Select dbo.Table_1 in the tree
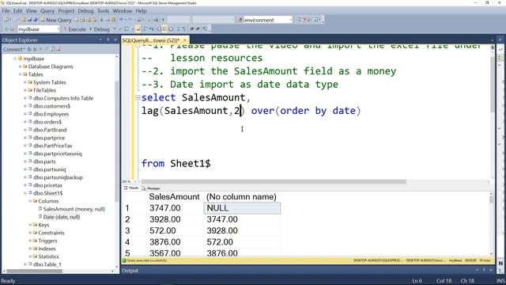506x285 pixels. (x=47, y=264)
